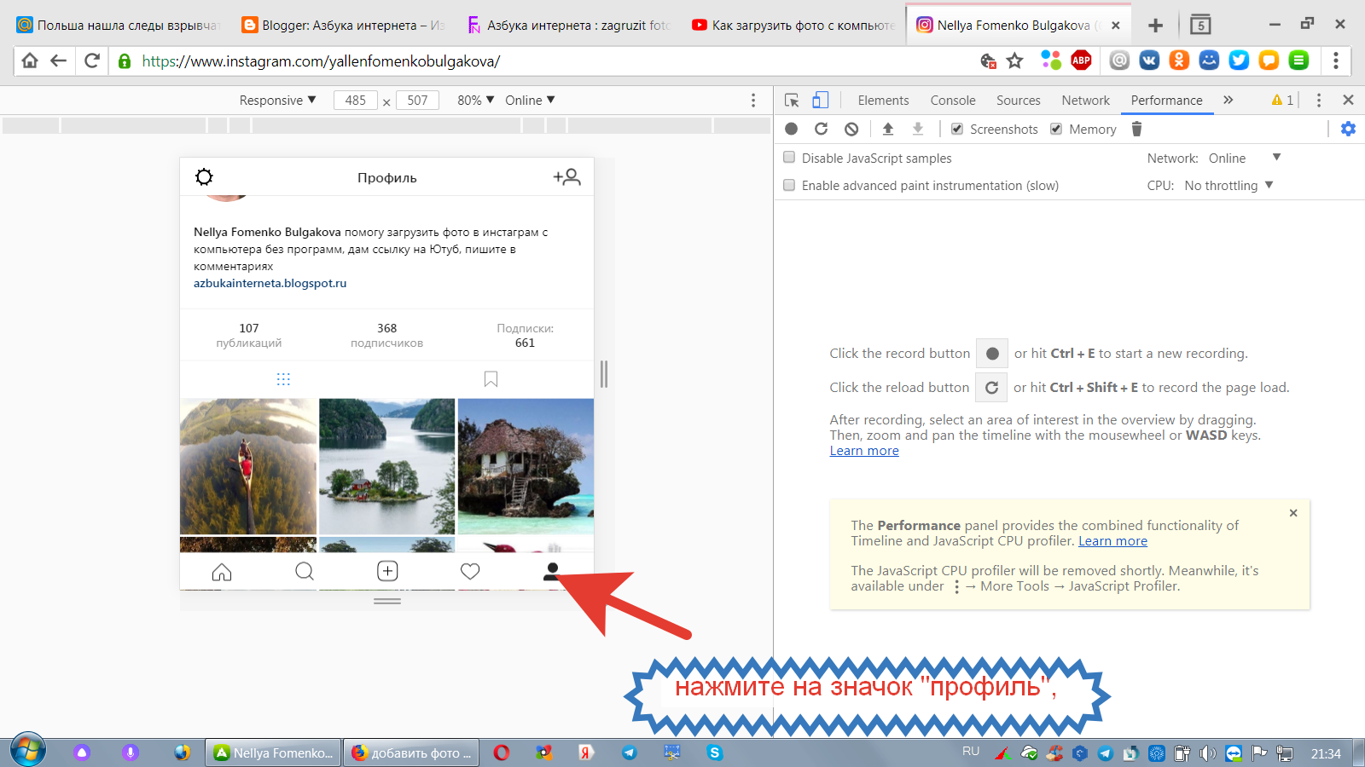Select the Performance tab
This screenshot has height=767, width=1365.
[1167, 101]
